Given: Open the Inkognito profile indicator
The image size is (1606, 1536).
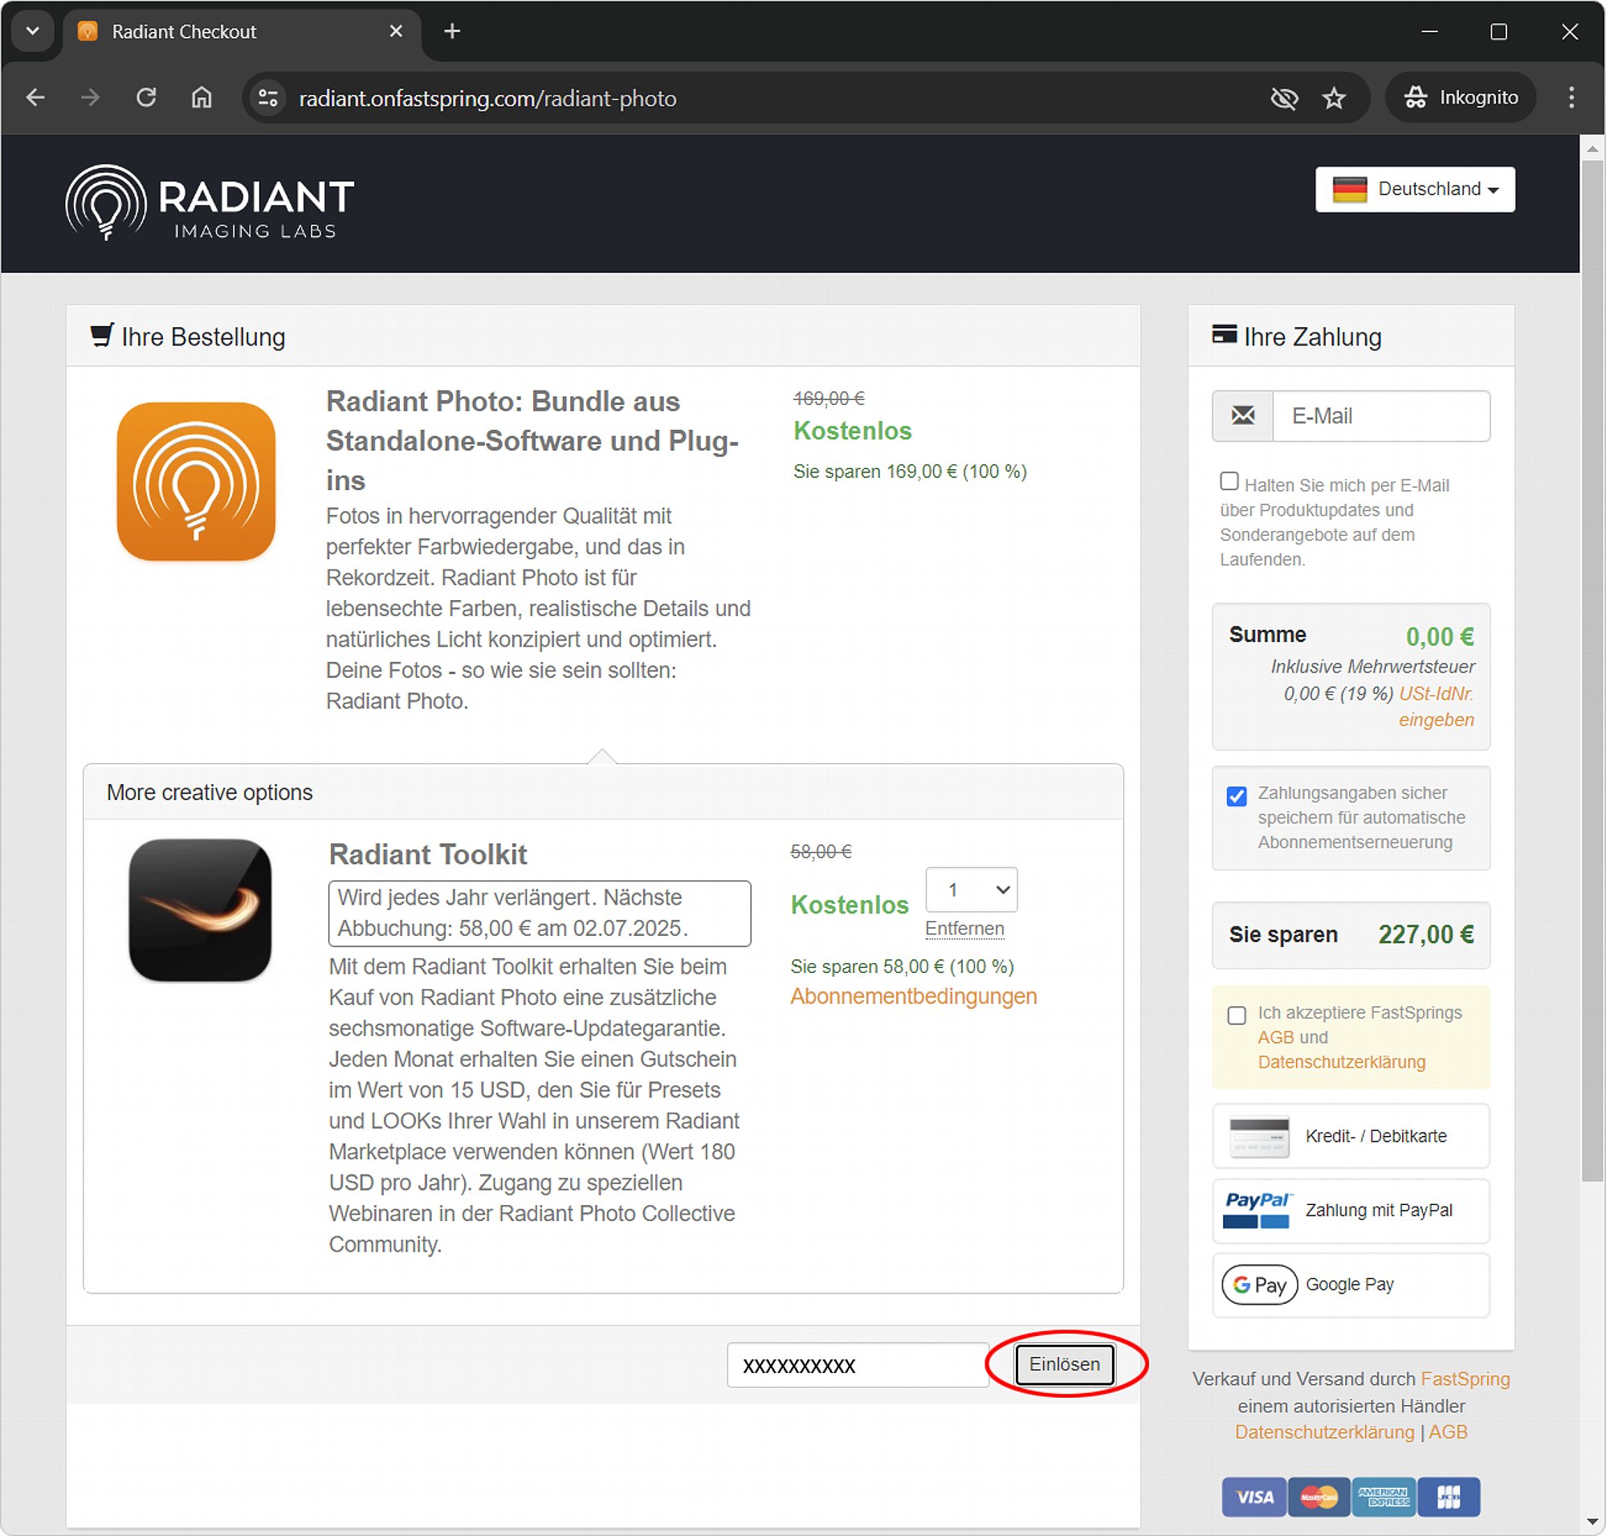Looking at the screenshot, I should pos(1461,98).
